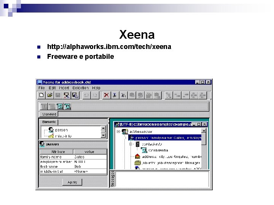Click the Attribute column header
This screenshot has height=205, width=274.
(x=57, y=151)
